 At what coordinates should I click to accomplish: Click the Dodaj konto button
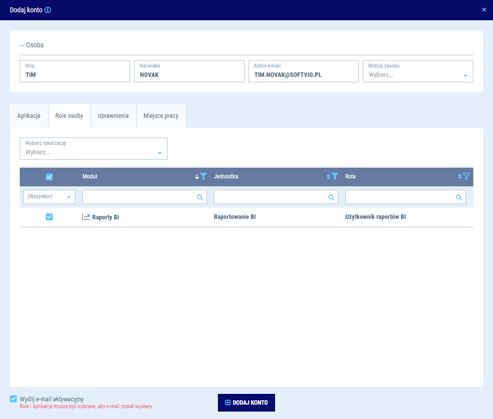tap(246, 402)
